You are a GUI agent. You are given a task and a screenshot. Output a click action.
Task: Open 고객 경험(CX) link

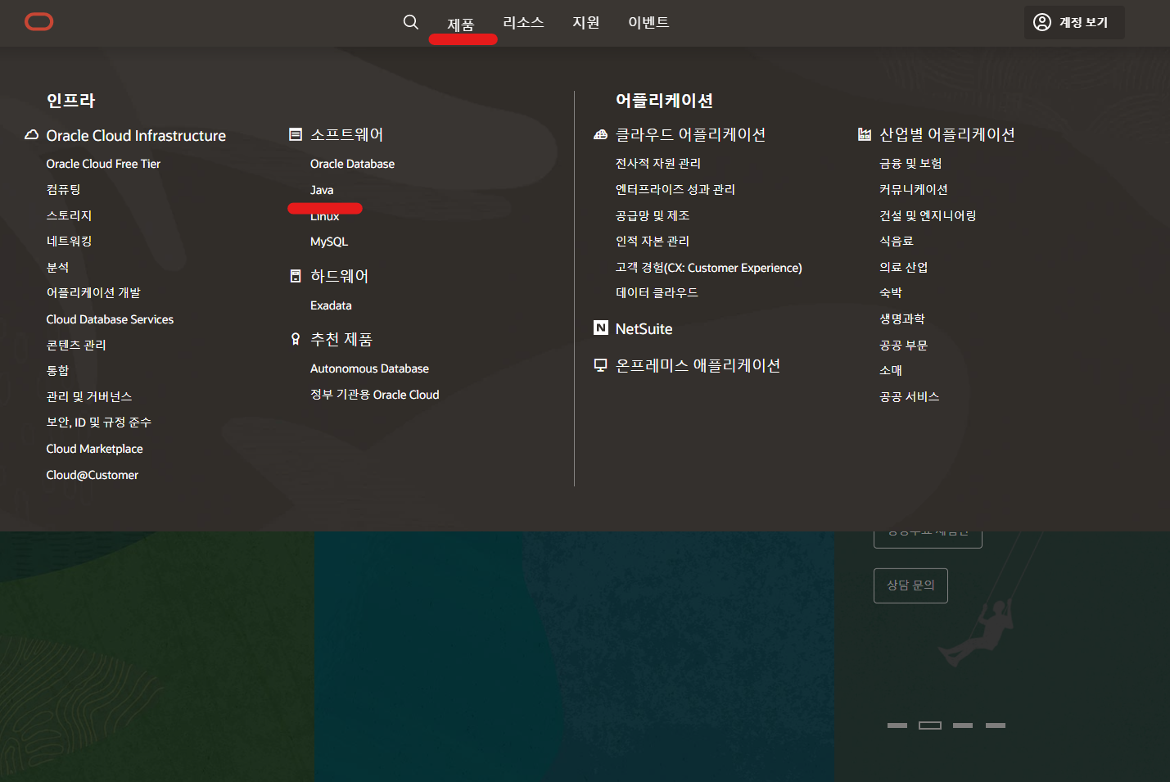coord(709,268)
